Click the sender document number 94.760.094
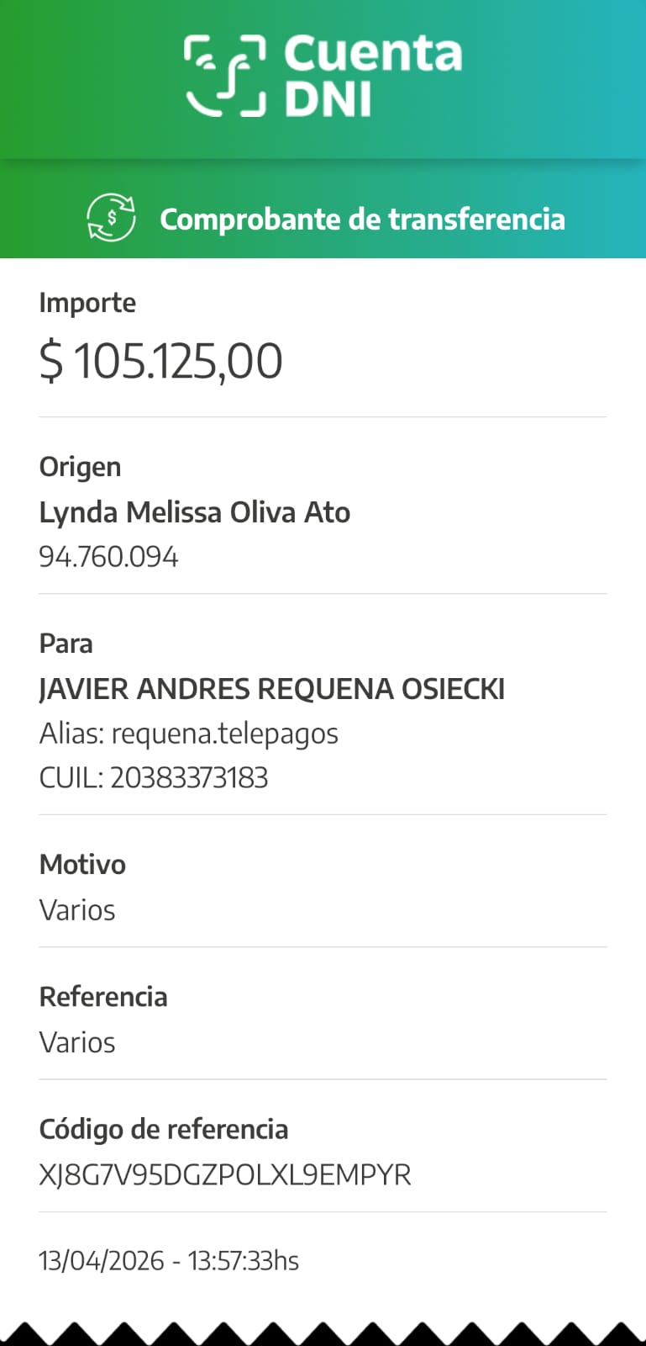This screenshot has width=646, height=1346. (108, 557)
